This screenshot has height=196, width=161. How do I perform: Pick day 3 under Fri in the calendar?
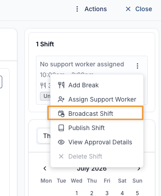(x=107, y=193)
